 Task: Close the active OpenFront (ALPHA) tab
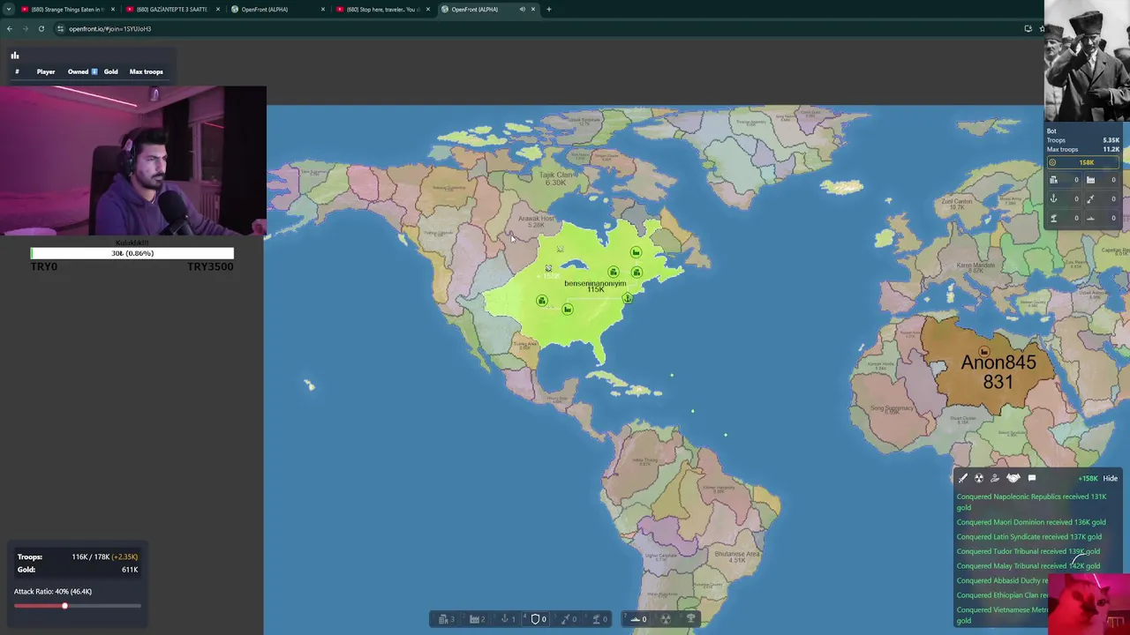pyautogui.click(x=533, y=10)
